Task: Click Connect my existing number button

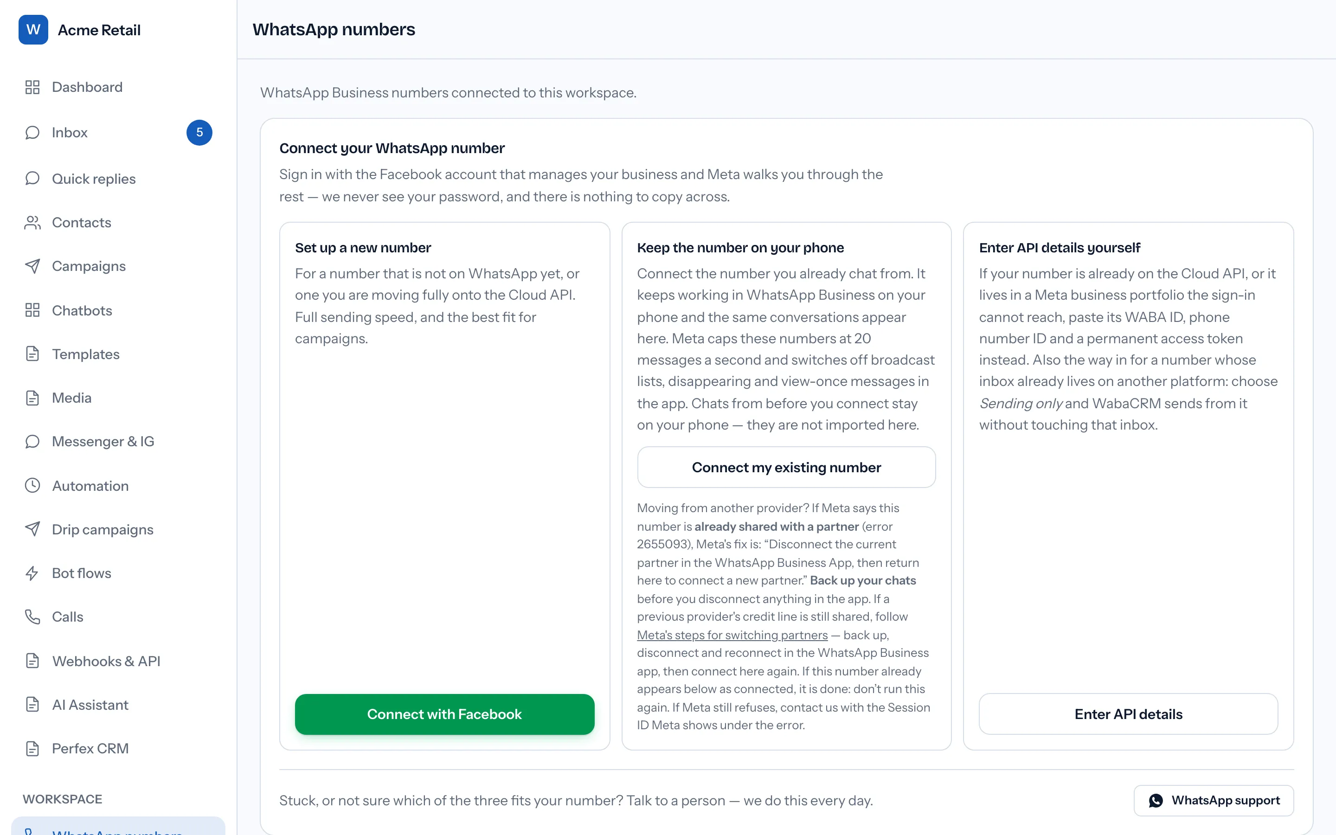Action: click(786, 467)
